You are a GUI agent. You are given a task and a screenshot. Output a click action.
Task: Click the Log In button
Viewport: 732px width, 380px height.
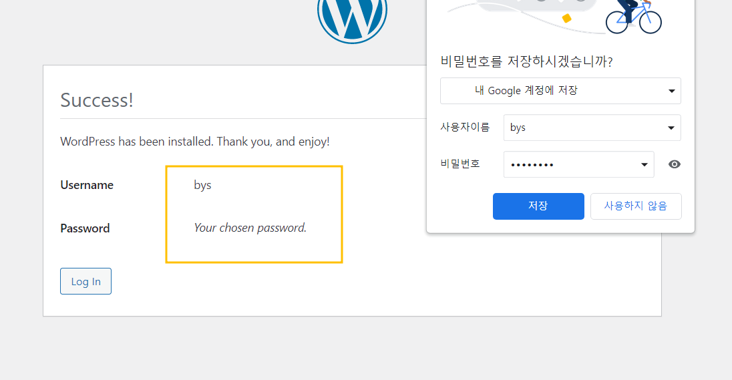click(x=85, y=281)
